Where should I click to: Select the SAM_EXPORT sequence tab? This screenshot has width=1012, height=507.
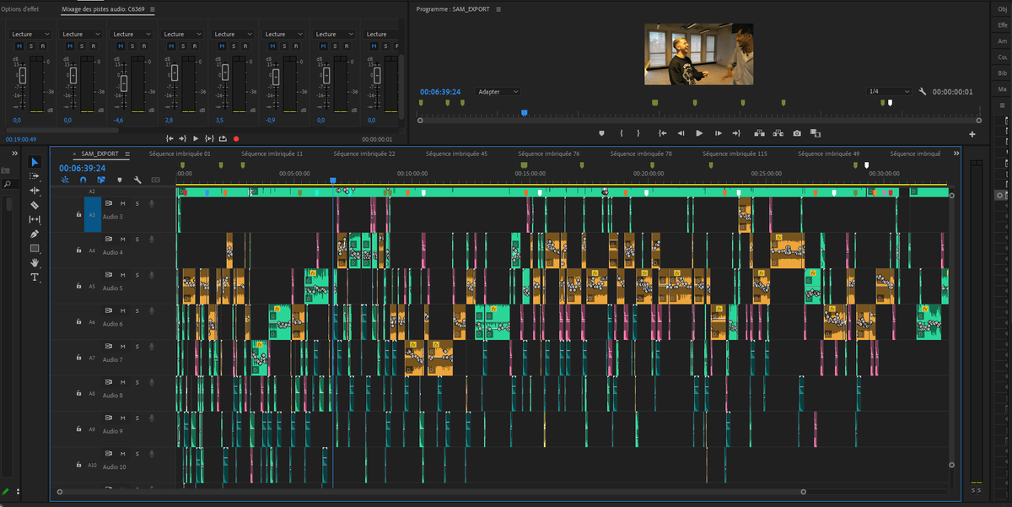[100, 154]
